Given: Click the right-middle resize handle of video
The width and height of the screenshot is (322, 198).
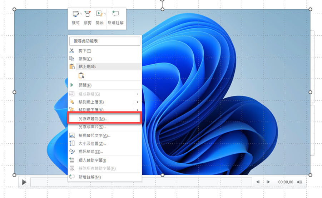Looking at the screenshot, I should coord(310,92).
